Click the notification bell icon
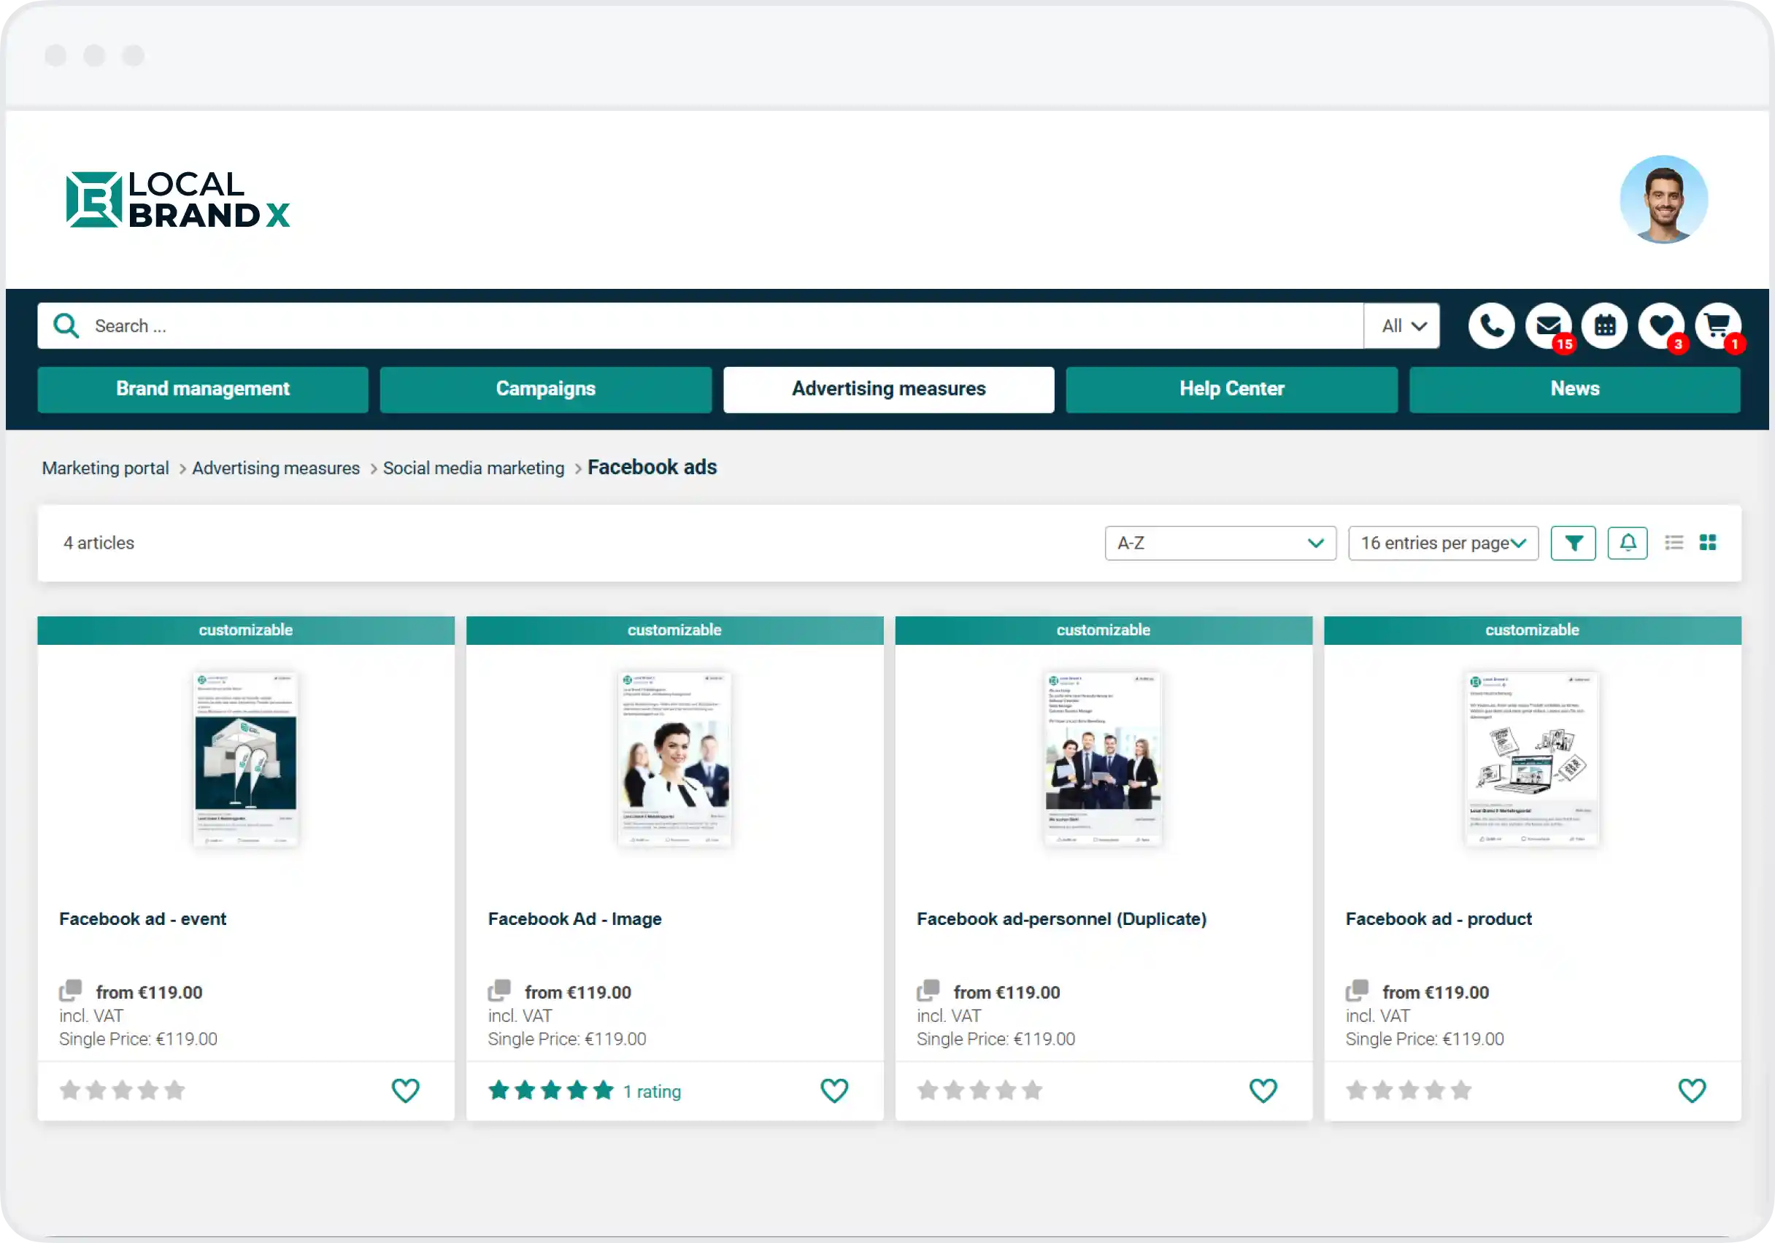Image resolution: width=1775 pixels, height=1243 pixels. (1628, 543)
